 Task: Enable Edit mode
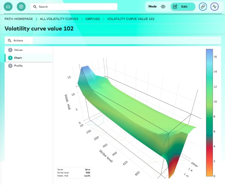(183, 6)
